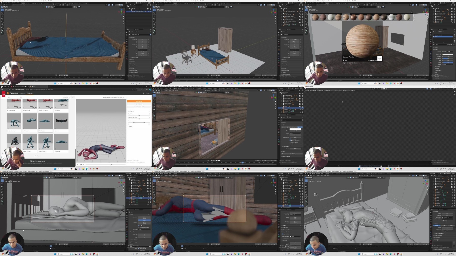Viewport: 456px width, 256px height.
Task: Open Render properties tab in Wooden Planks screenshot
Action: (x=431, y=35)
